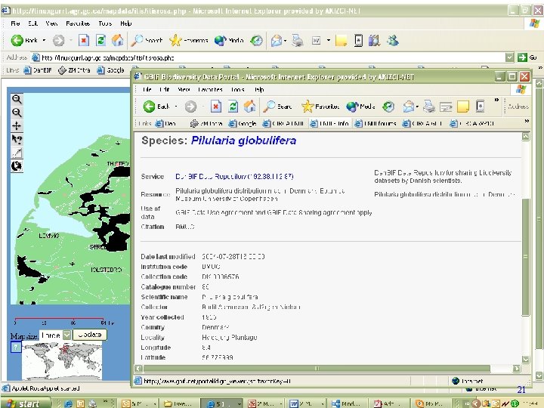The height and width of the screenshot is (408, 544).
Task: Click 'Scientific name' label
Action: (164, 297)
